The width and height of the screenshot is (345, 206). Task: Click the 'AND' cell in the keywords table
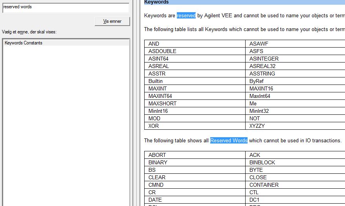coord(154,44)
